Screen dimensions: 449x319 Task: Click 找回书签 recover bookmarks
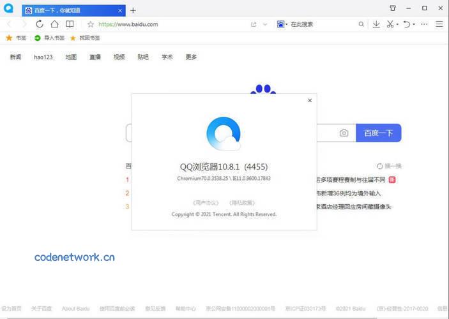[85, 38]
